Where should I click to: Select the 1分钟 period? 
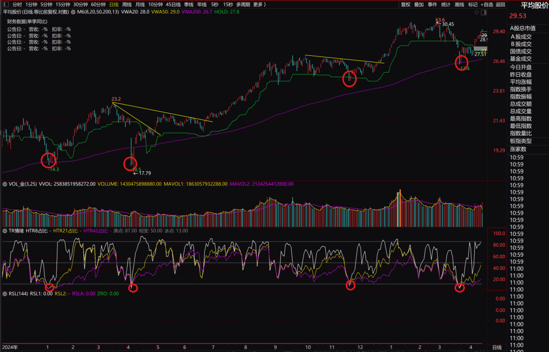coord(31,5)
